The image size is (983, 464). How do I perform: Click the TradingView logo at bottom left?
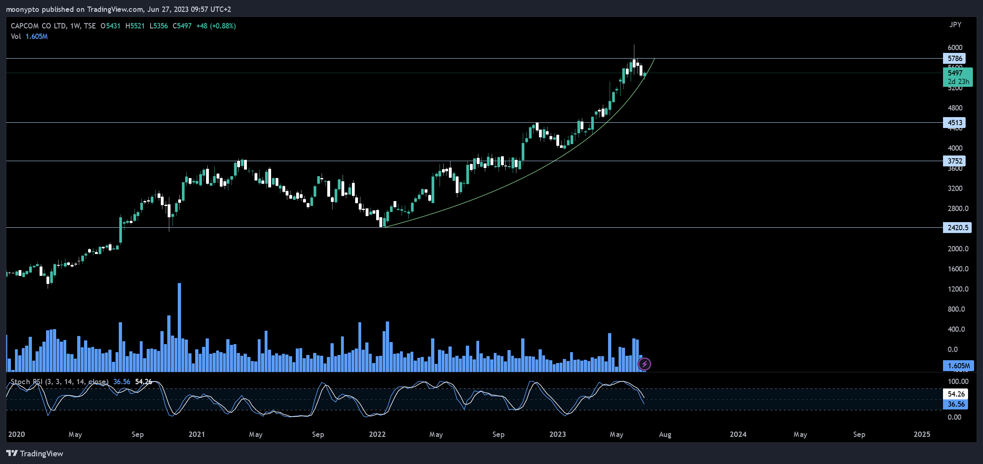click(35, 454)
